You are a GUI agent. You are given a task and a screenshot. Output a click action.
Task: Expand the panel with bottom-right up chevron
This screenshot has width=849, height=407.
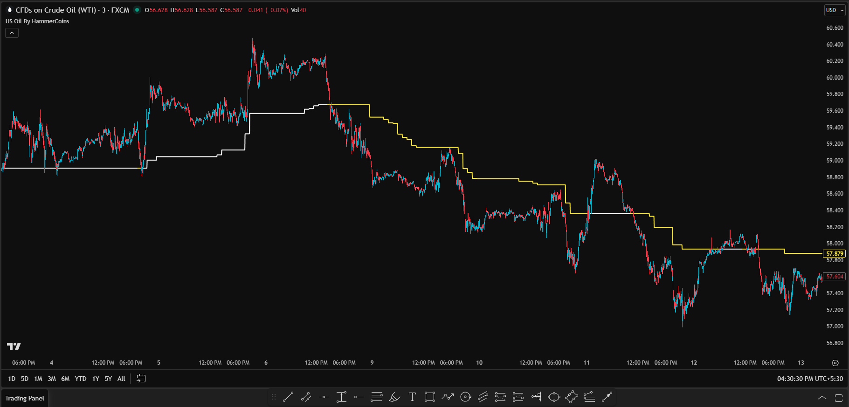(822, 398)
